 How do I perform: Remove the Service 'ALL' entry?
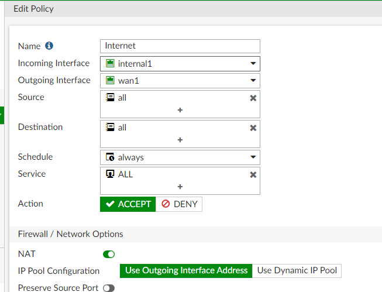253,174
